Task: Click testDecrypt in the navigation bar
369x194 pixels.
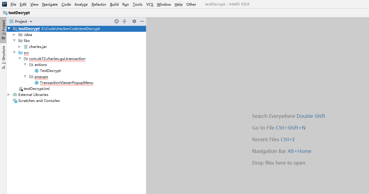Action: (x=19, y=13)
